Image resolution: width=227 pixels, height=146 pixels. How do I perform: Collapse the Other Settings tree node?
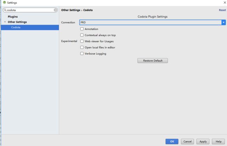pyautogui.click(x=5, y=22)
